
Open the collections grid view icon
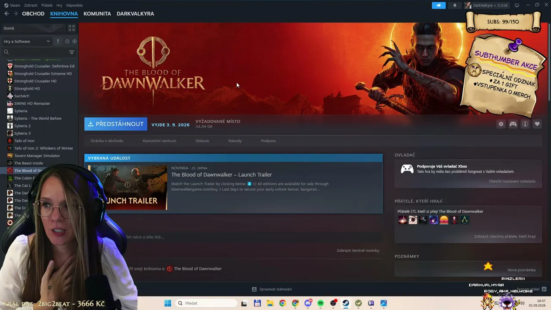pos(71,28)
